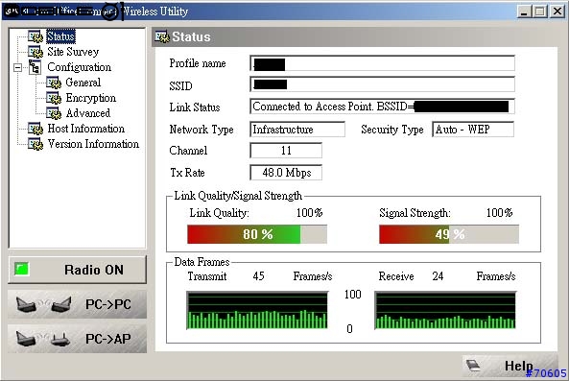Image resolution: width=569 pixels, height=381 pixels.
Task: Click the Receive frames graph
Action: click(445, 310)
